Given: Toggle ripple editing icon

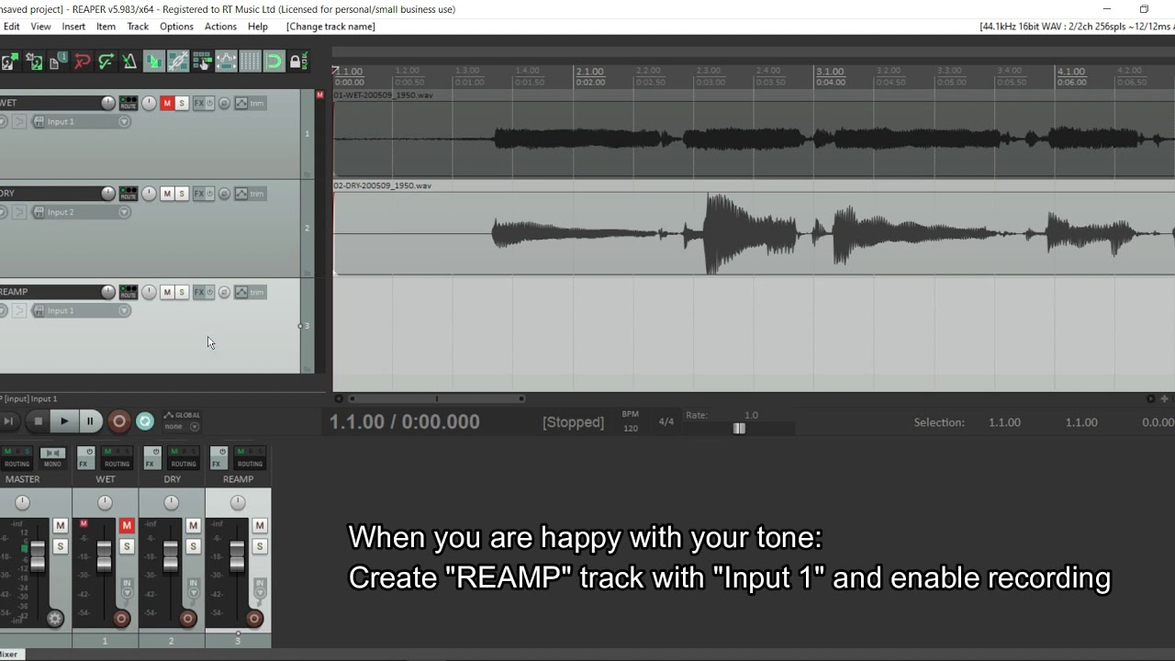Looking at the screenshot, I should pyautogui.click(x=202, y=62).
